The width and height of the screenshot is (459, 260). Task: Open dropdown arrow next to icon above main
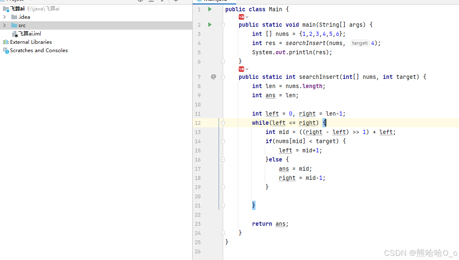tap(247, 17)
